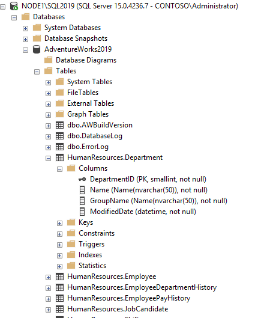
Task: Click the column icon next to Name
Action: pyautogui.click(x=82, y=190)
